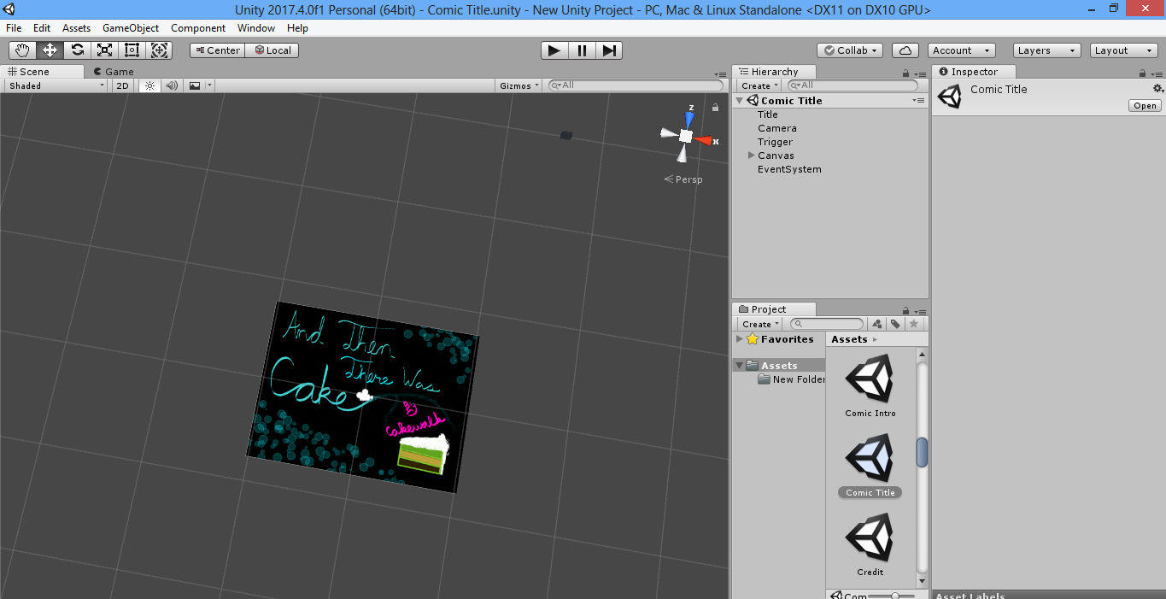
Task: Select the Camera object in Hierarchy
Action: (x=776, y=128)
